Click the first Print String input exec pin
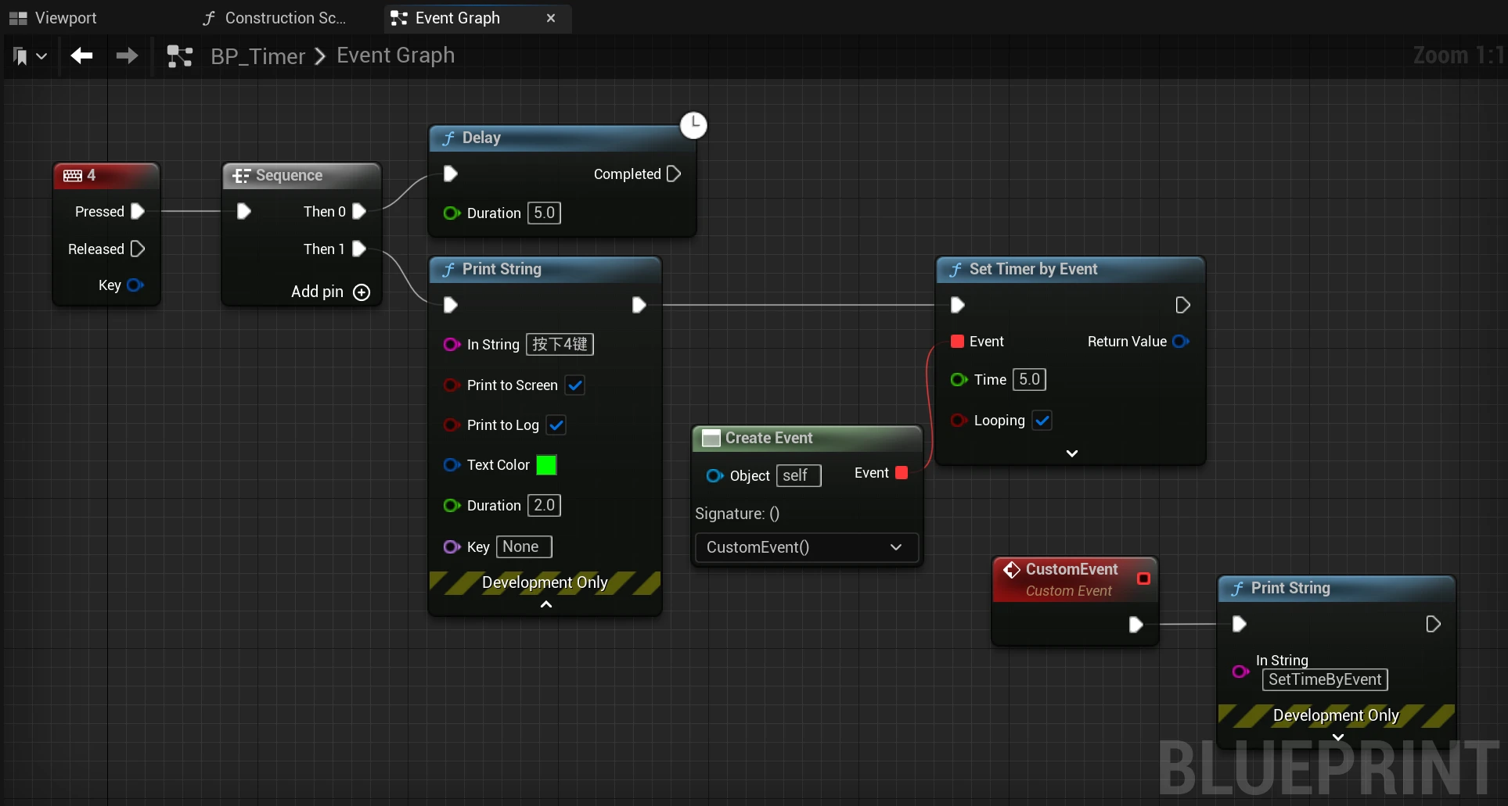 [450, 305]
